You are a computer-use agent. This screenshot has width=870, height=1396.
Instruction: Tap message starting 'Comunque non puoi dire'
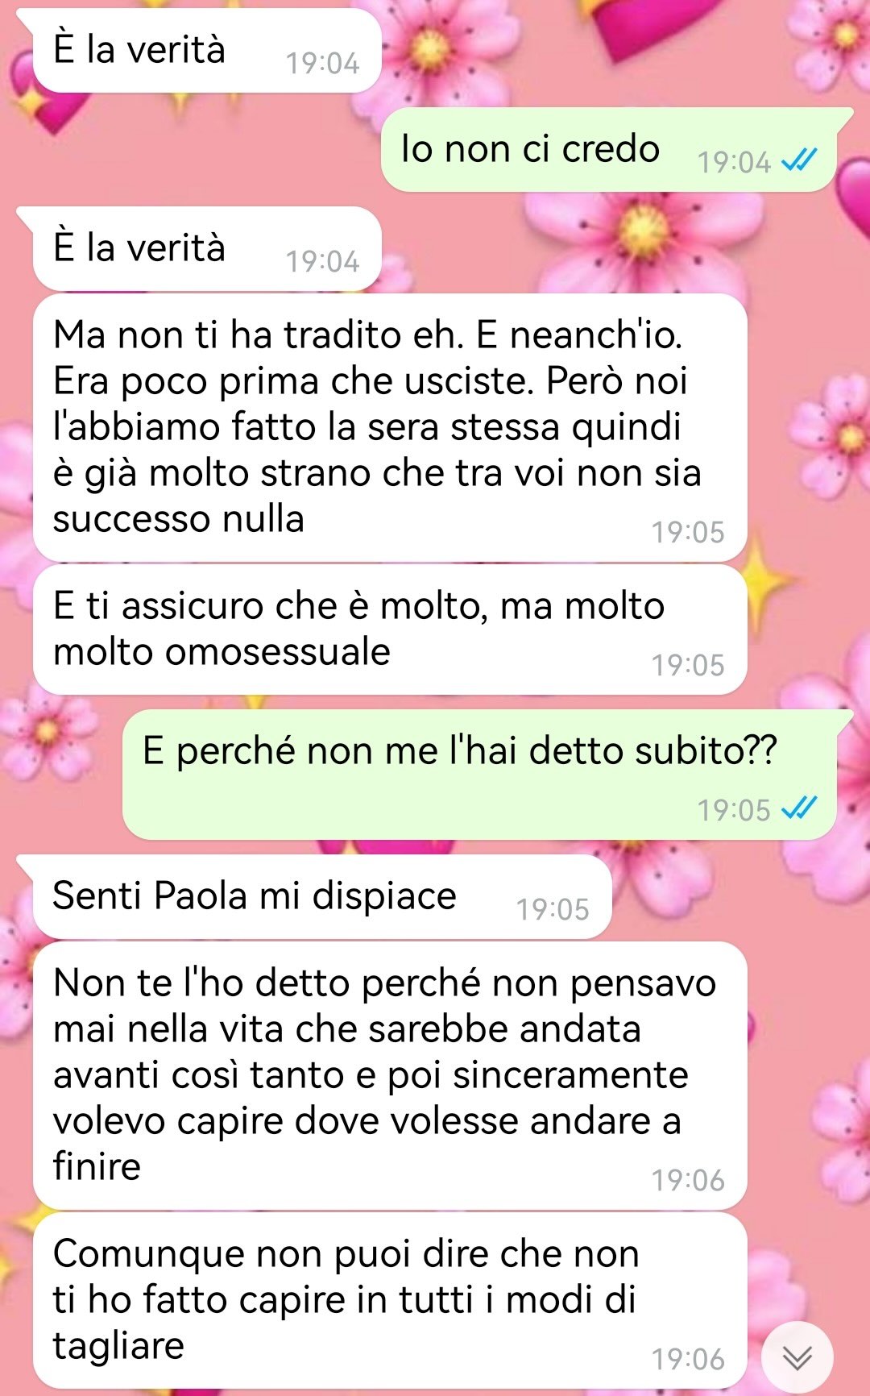(390, 1301)
